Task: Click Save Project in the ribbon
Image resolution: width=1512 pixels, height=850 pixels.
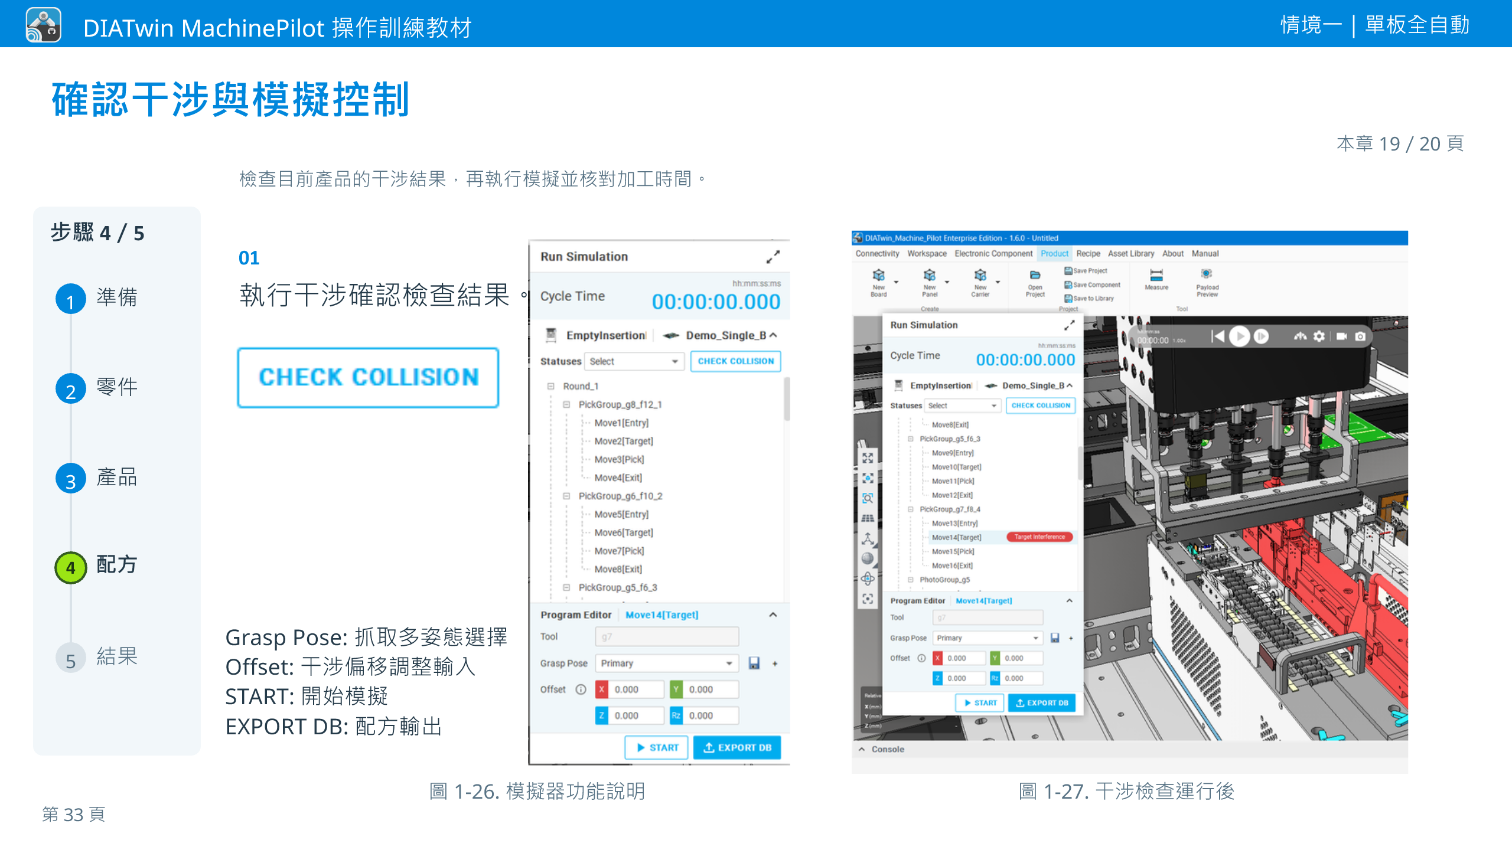Action: point(1086,271)
